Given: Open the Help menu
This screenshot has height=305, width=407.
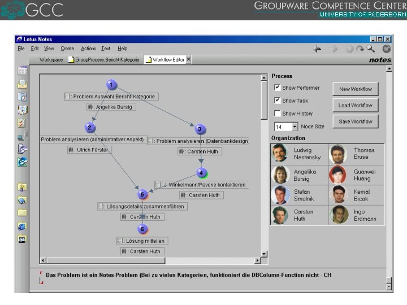Looking at the screenshot, I should (122, 49).
